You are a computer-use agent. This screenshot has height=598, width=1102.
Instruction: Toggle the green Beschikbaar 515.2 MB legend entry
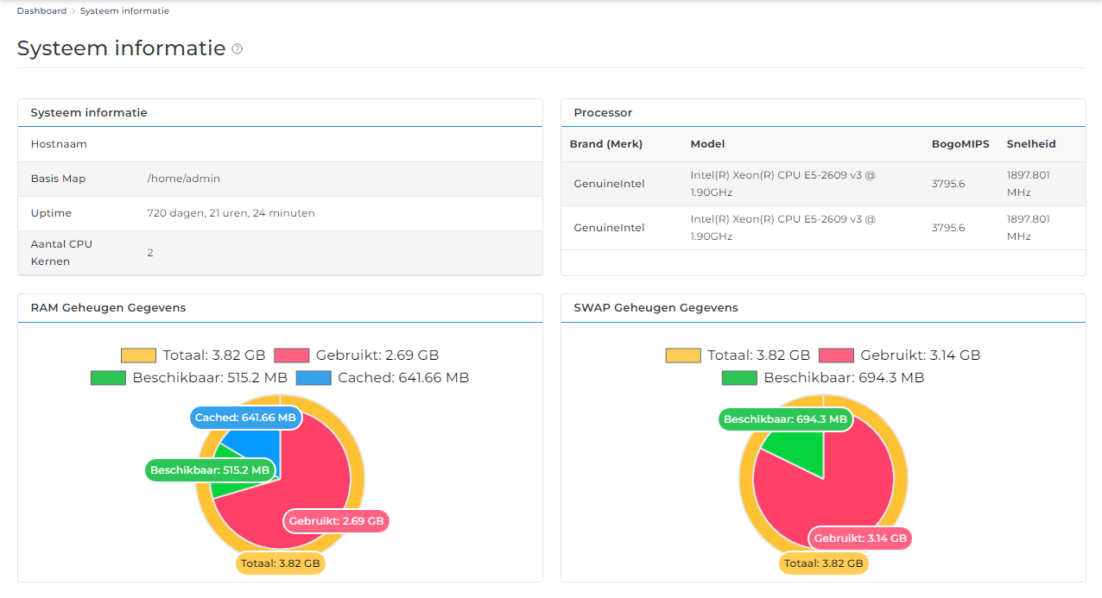tap(108, 378)
